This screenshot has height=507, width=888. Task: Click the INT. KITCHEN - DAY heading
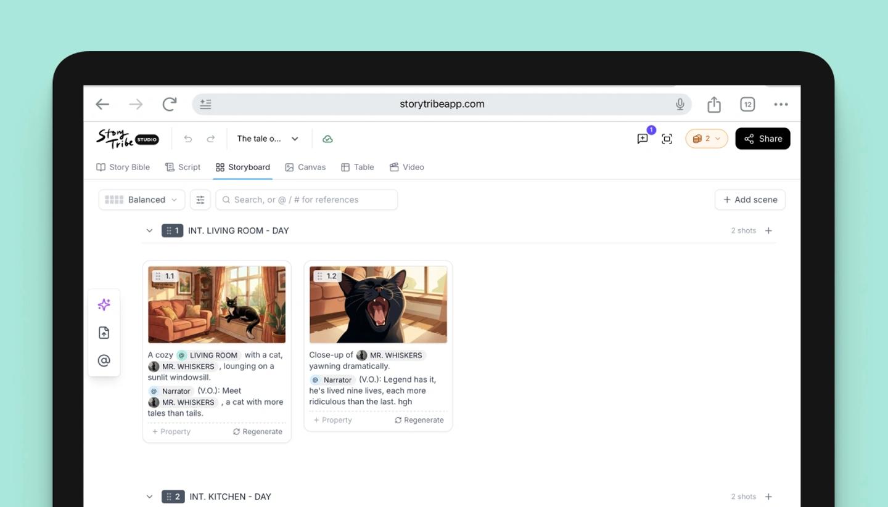231,497
